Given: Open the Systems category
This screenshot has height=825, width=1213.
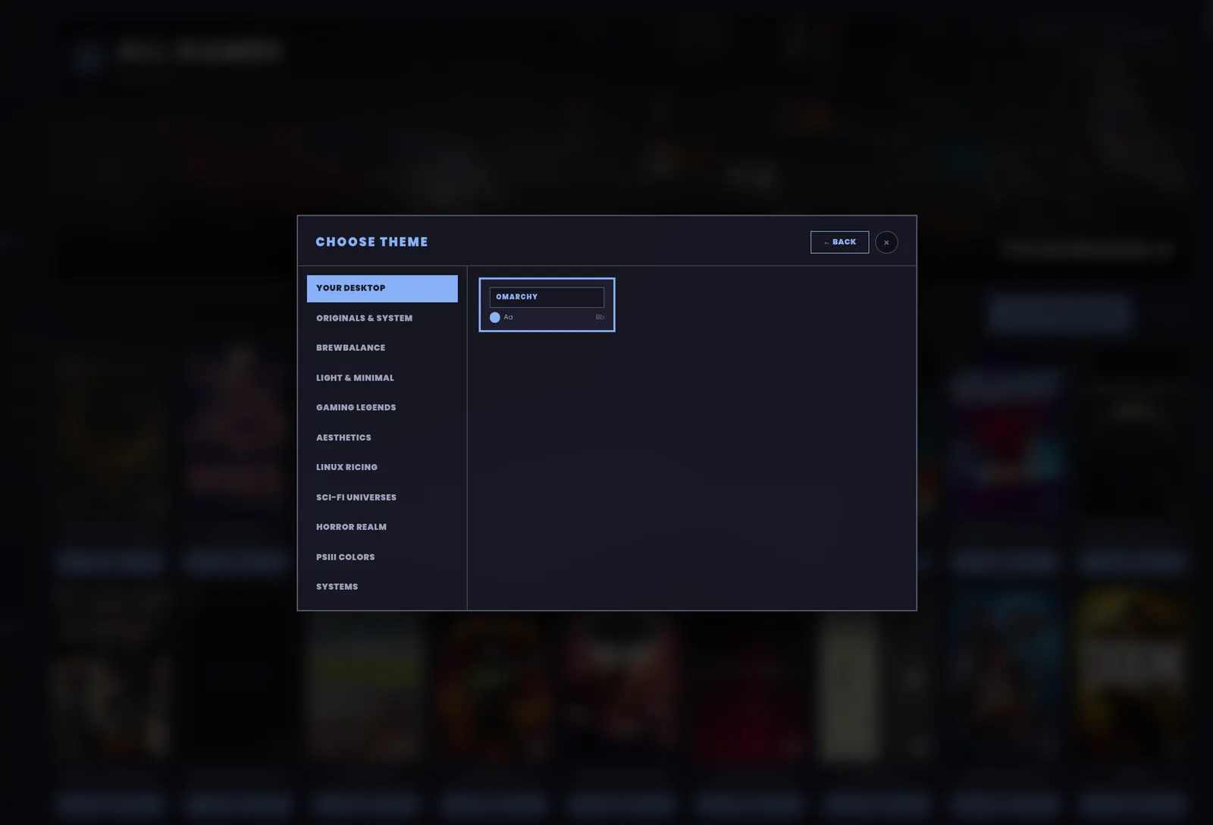Looking at the screenshot, I should click(x=382, y=587).
